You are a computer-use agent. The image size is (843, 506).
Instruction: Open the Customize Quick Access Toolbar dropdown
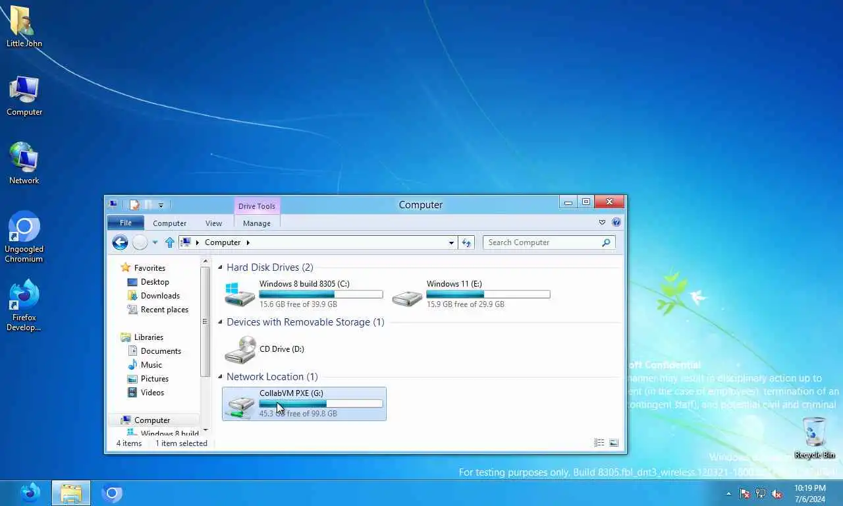pyautogui.click(x=161, y=206)
